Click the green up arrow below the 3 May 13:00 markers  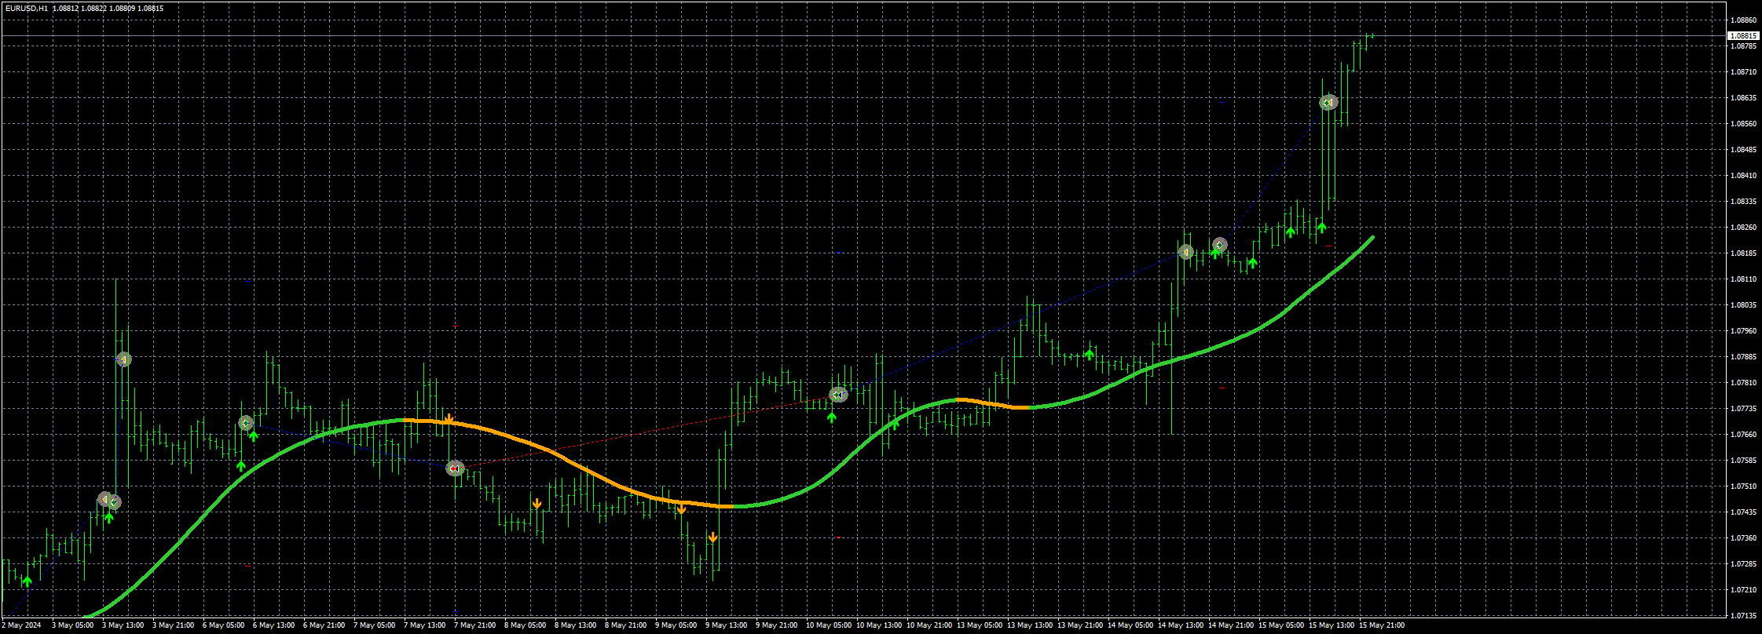tap(109, 517)
